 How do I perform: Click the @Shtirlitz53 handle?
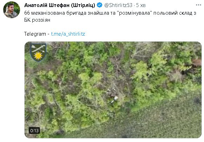tap(118, 5)
